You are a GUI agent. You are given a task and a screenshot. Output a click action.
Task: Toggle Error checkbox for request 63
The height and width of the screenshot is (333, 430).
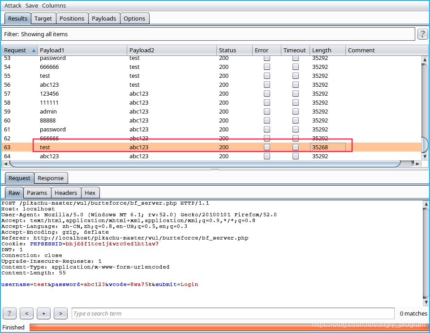(x=267, y=147)
